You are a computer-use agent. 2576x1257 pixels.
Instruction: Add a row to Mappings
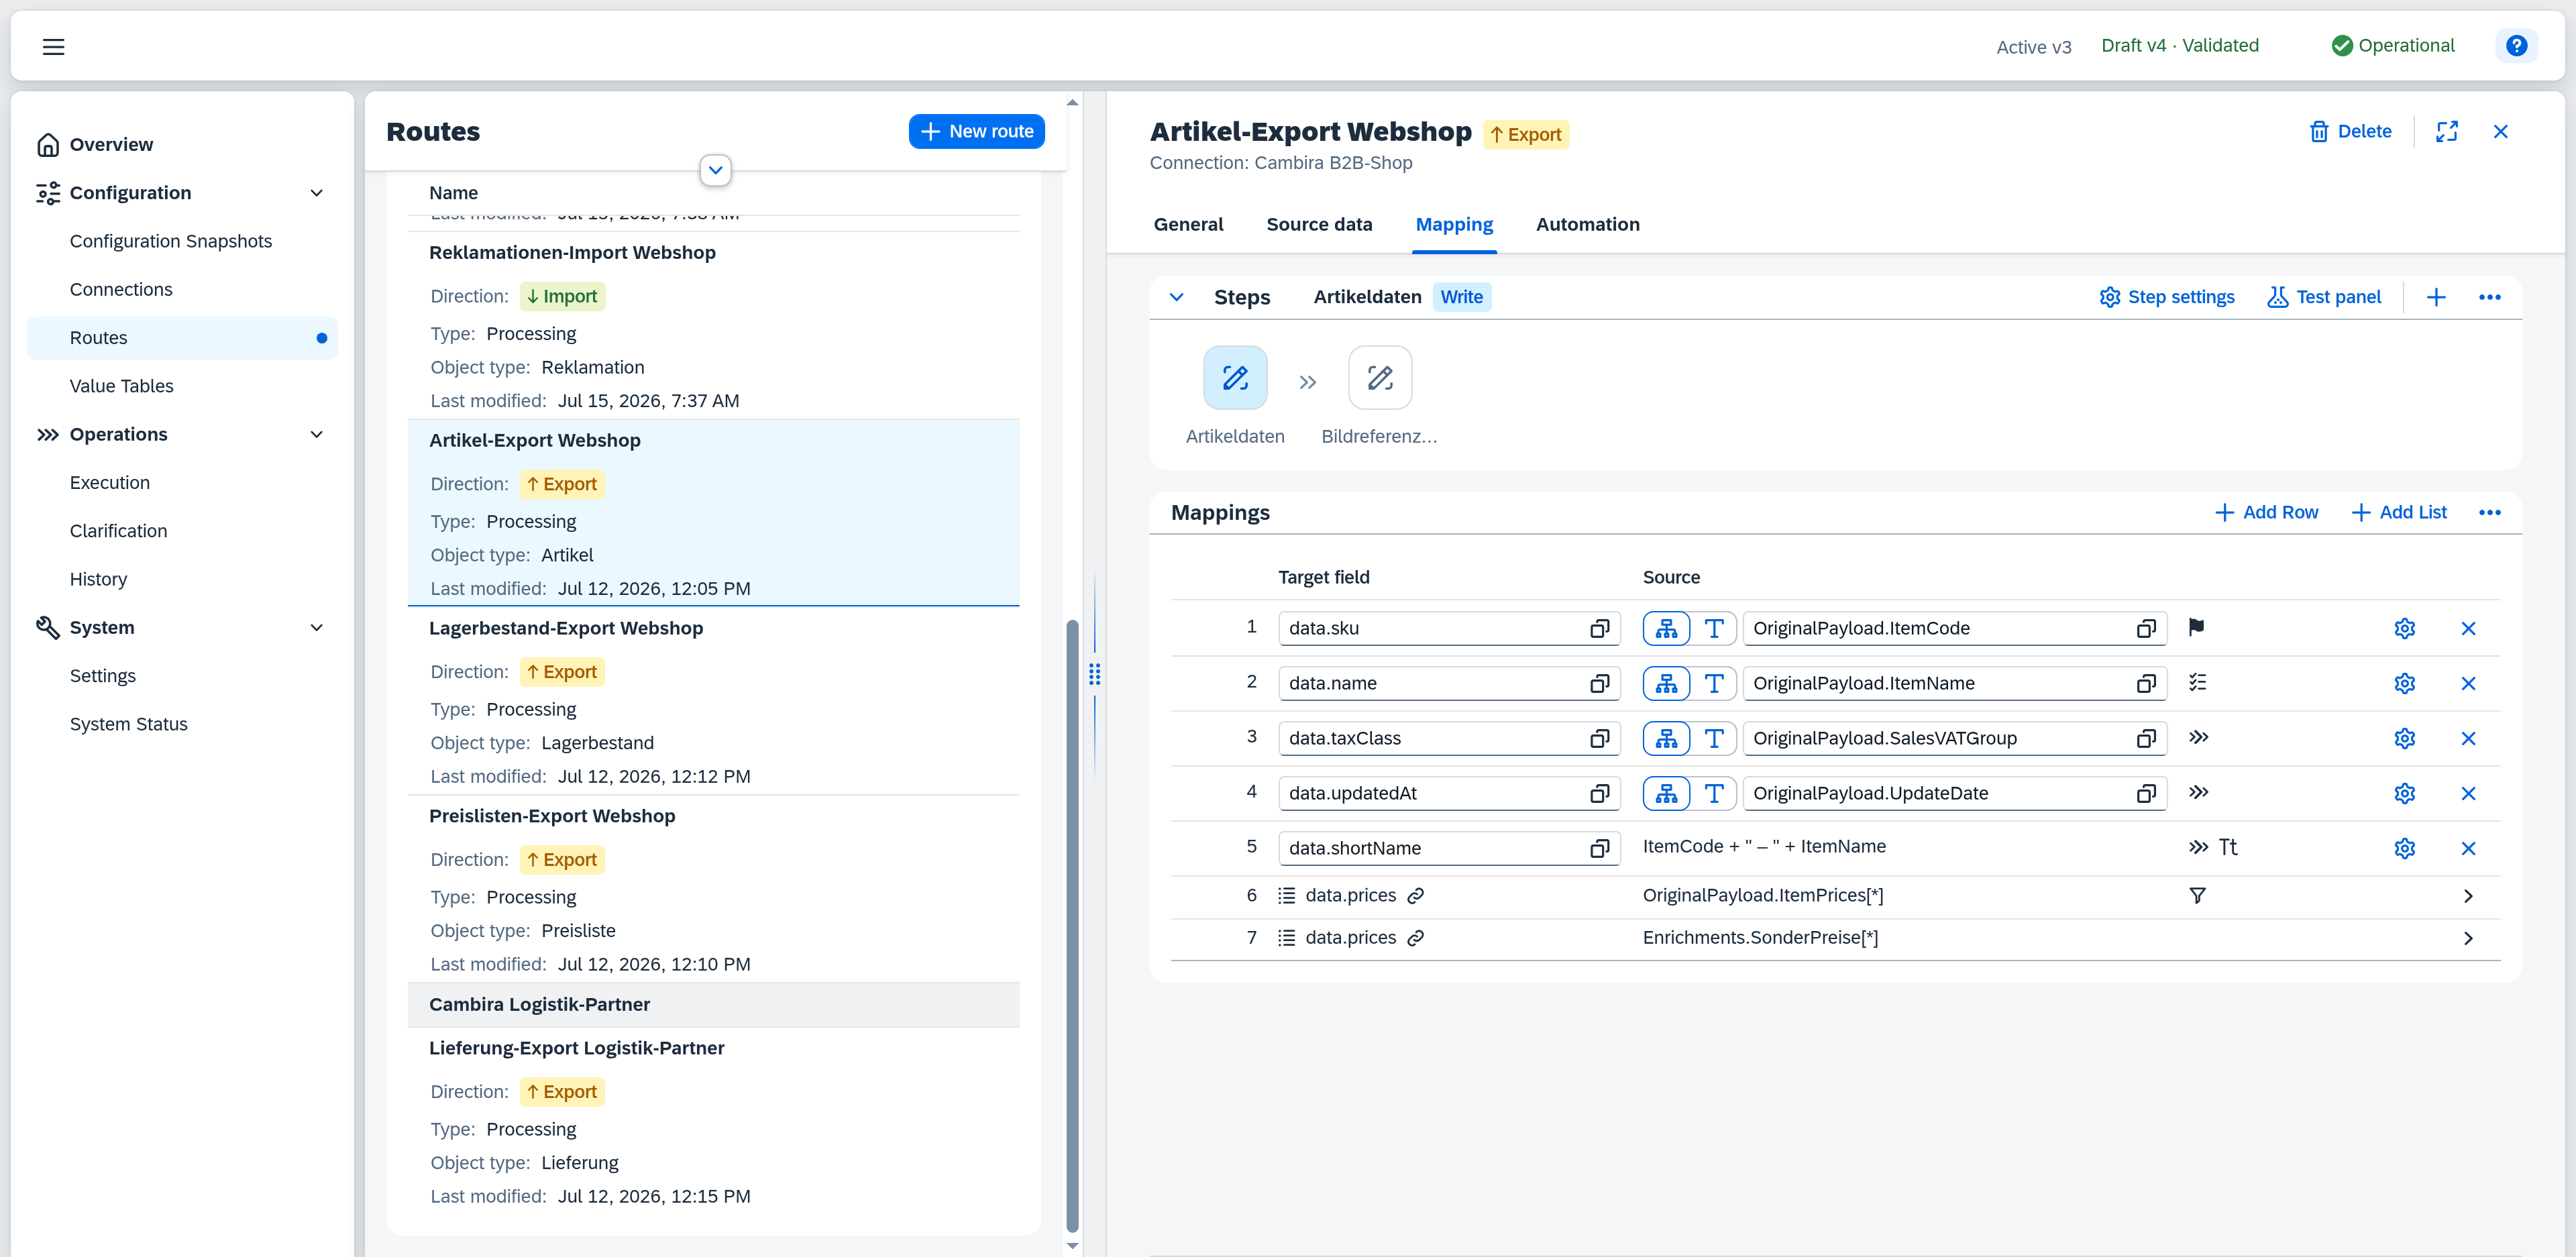pyautogui.click(x=2266, y=513)
